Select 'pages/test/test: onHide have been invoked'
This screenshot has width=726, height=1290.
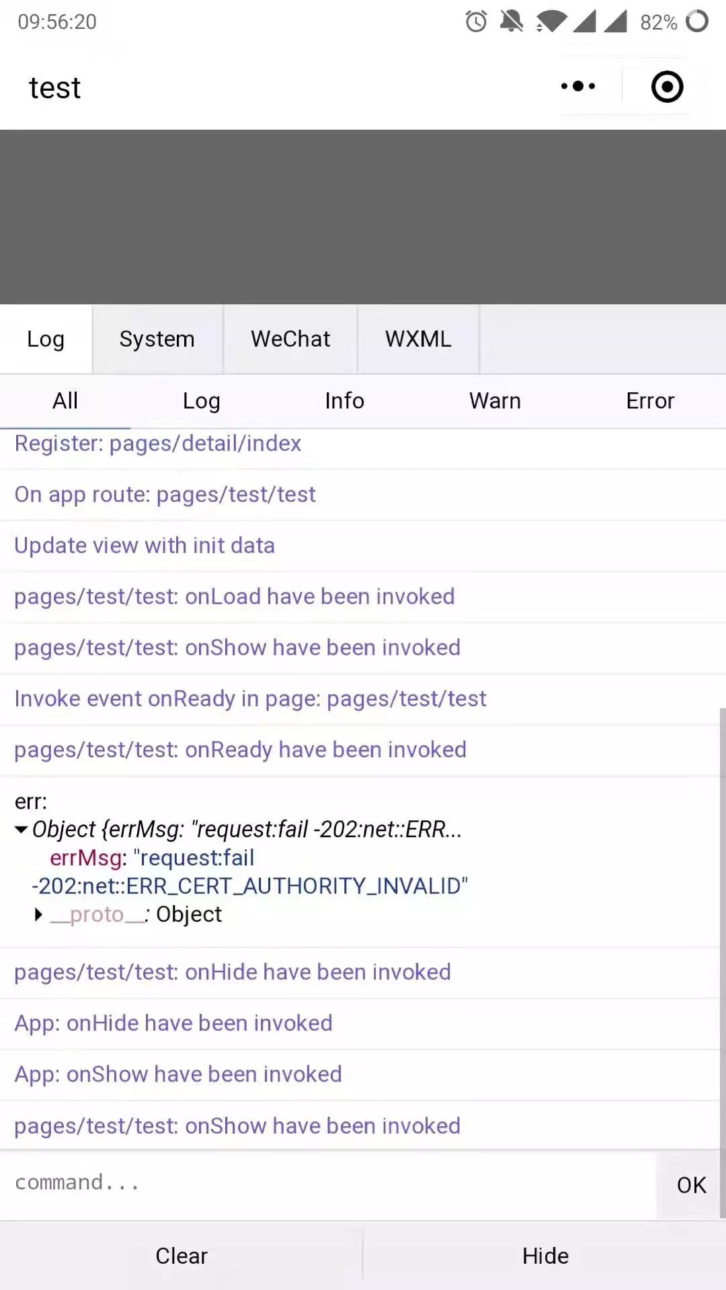[363, 973]
